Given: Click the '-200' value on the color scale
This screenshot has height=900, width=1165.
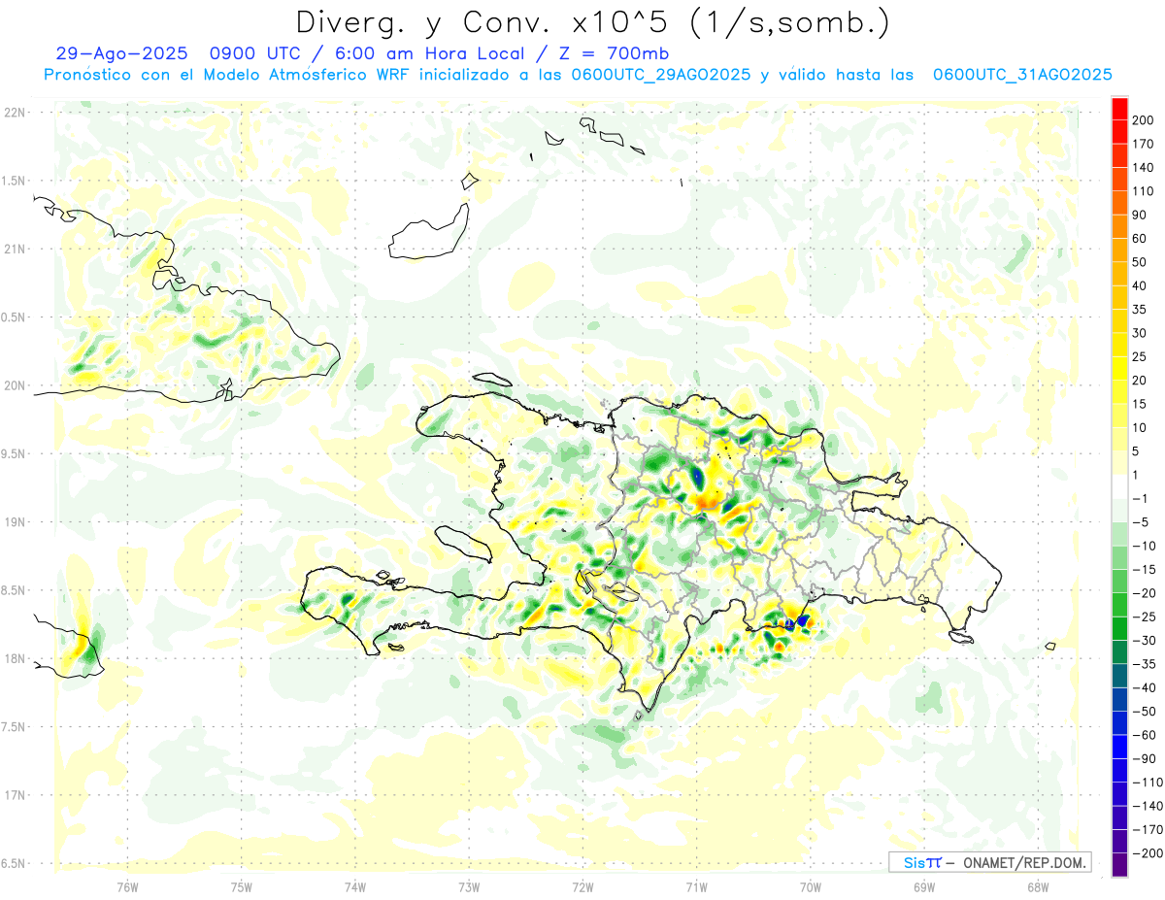Looking at the screenshot, I should [1148, 853].
